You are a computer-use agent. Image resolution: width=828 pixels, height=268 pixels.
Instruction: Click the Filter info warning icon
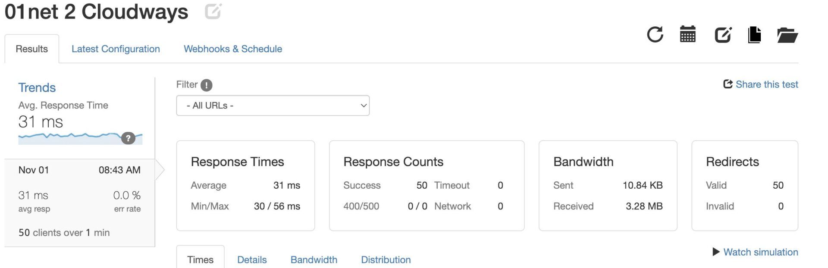tap(206, 85)
